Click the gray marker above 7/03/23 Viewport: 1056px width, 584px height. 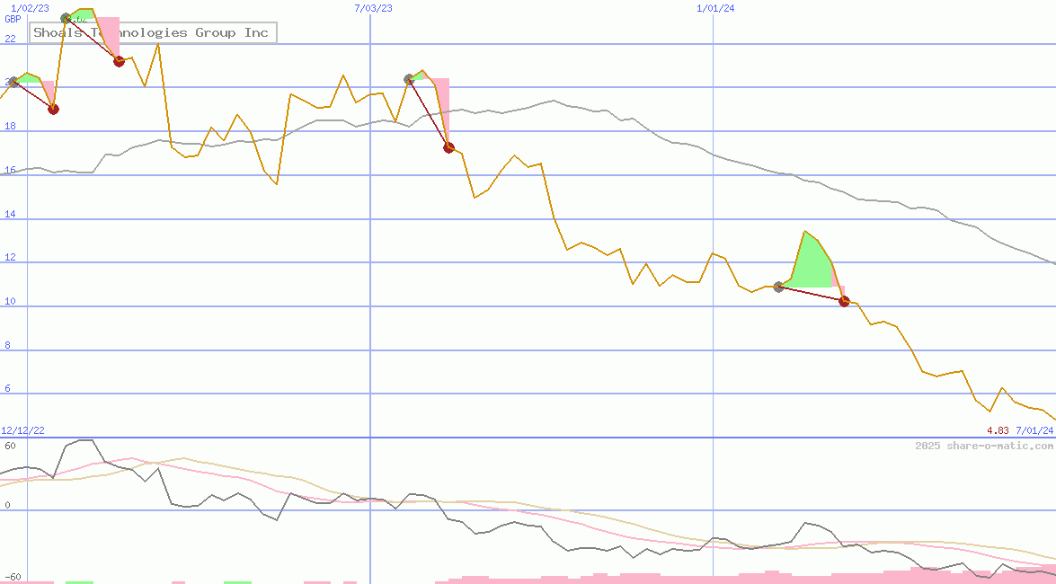point(409,80)
